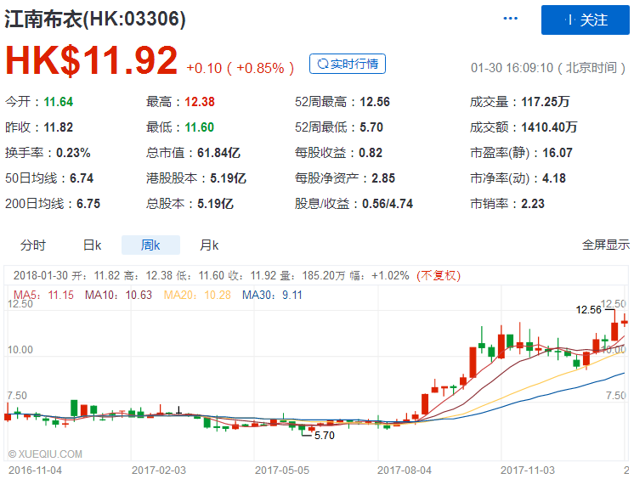This screenshot has height=479, width=634.
Task: Click the 2016-11-04 date axis label
Action: click(x=35, y=471)
